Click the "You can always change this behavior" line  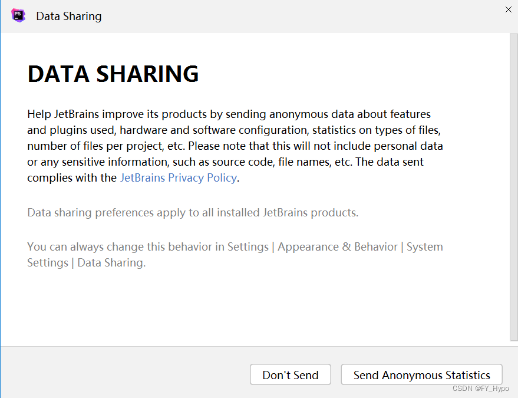point(235,247)
